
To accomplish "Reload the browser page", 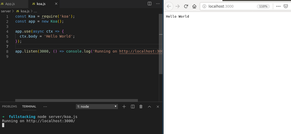I will pyautogui.click(x=186, y=6).
